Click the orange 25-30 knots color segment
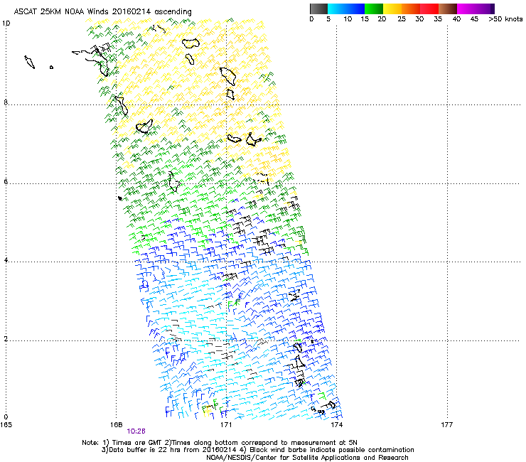 [x=411, y=9]
